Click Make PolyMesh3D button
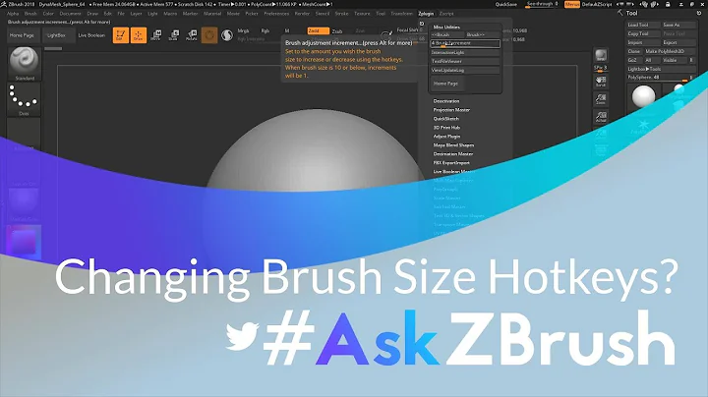This screenshot has height=397, width=708. point(670,51)
